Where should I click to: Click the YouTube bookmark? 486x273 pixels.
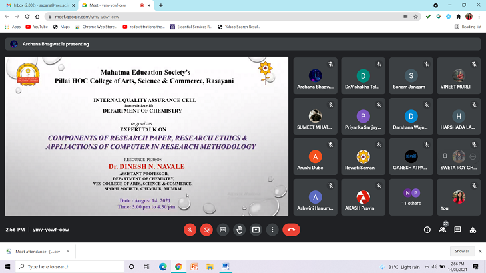pos(37,27)
